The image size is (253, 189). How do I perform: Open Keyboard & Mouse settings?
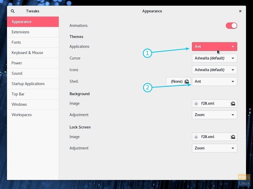[x=33, y=53]
